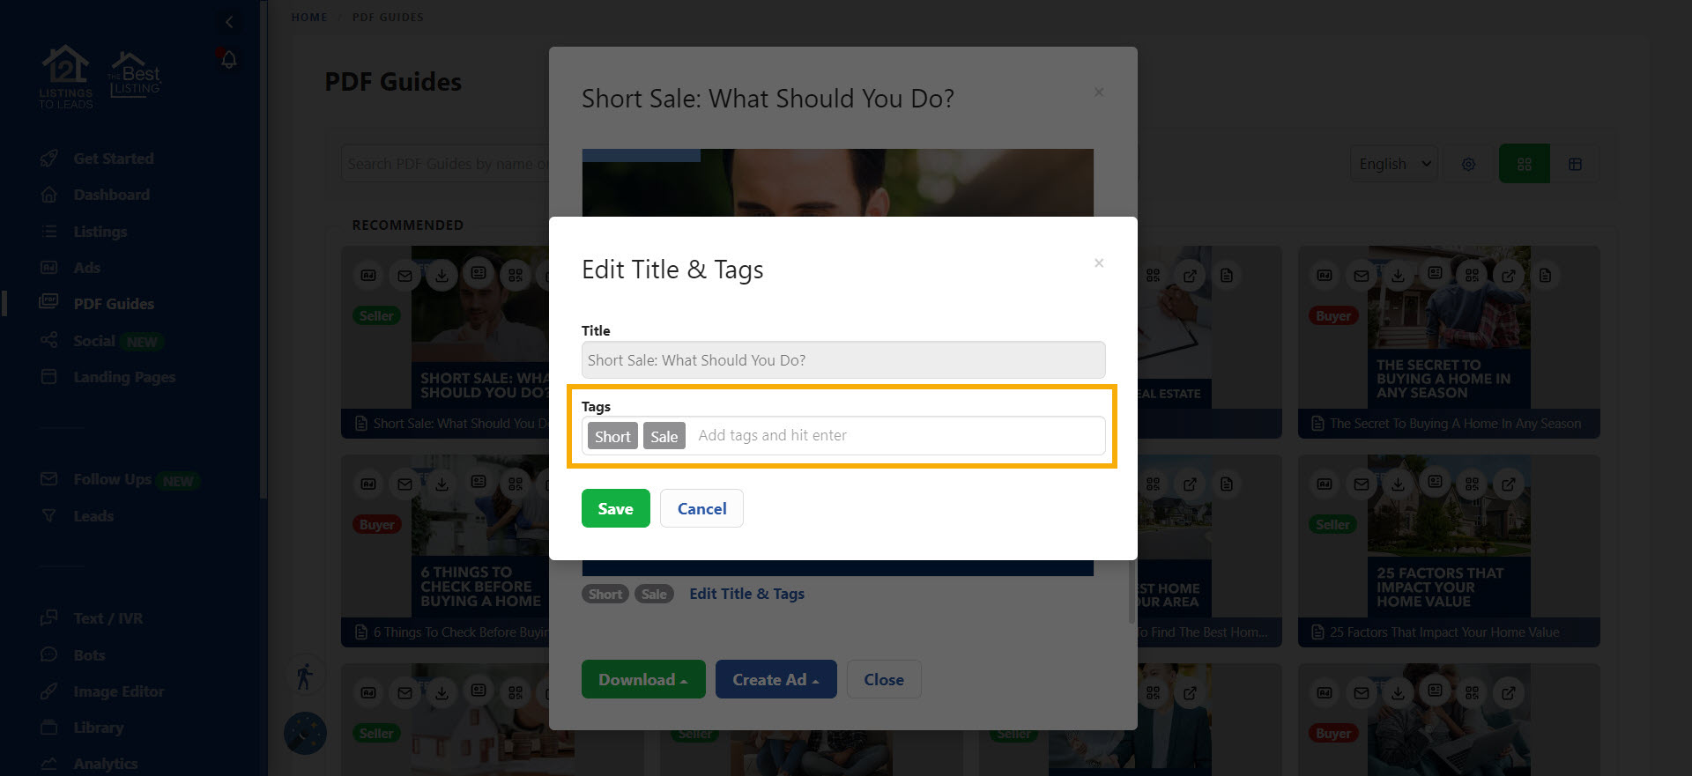Open the notification bell at top left
Image resolution: width=1692 pixels, height=776 pixels.
[229, 59]
